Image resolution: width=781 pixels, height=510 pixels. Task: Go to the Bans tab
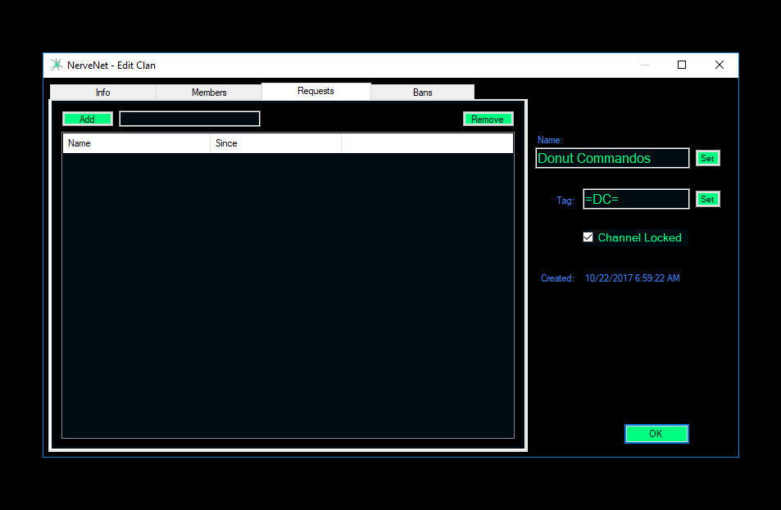(x=422, y=93)
